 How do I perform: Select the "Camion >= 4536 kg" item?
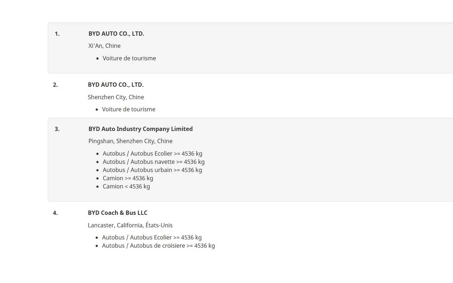(128, 178)
